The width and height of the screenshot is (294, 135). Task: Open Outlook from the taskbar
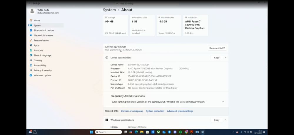[x=164, y=132]
